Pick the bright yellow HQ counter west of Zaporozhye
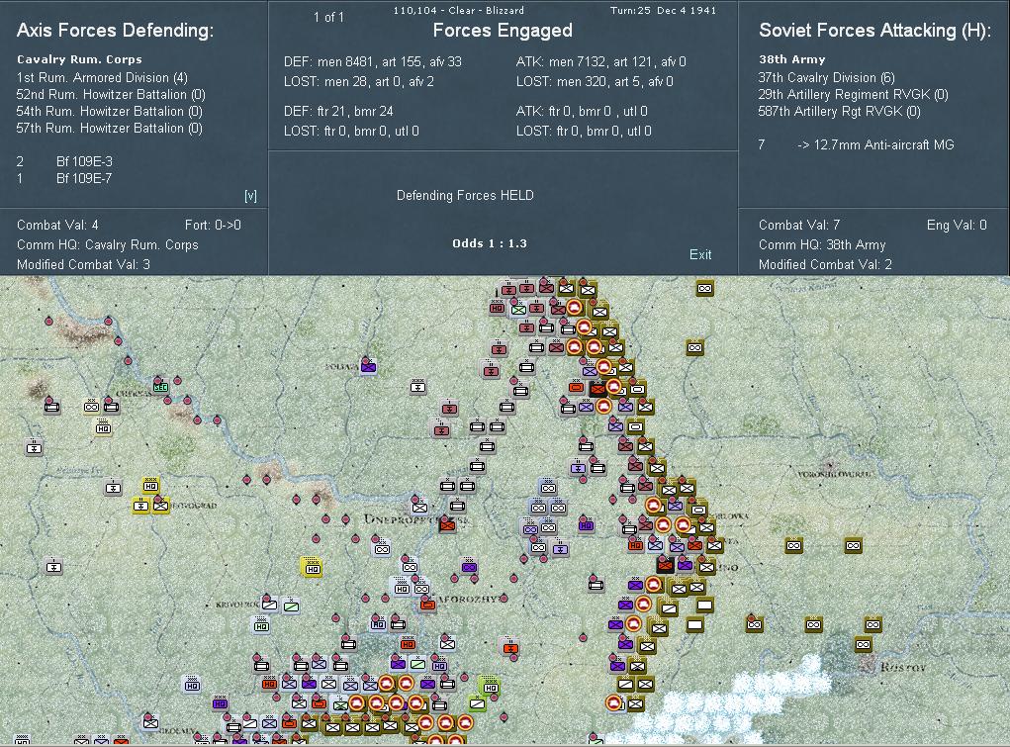The width and height of the screenshot is (1010, 747). pyautogui.click(x=313, y=568)
